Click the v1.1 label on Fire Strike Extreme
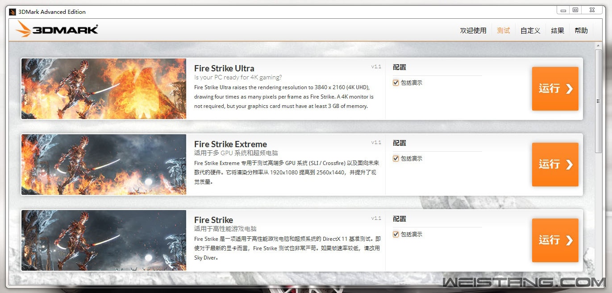The image size is (612, 293). coord(376,142)
